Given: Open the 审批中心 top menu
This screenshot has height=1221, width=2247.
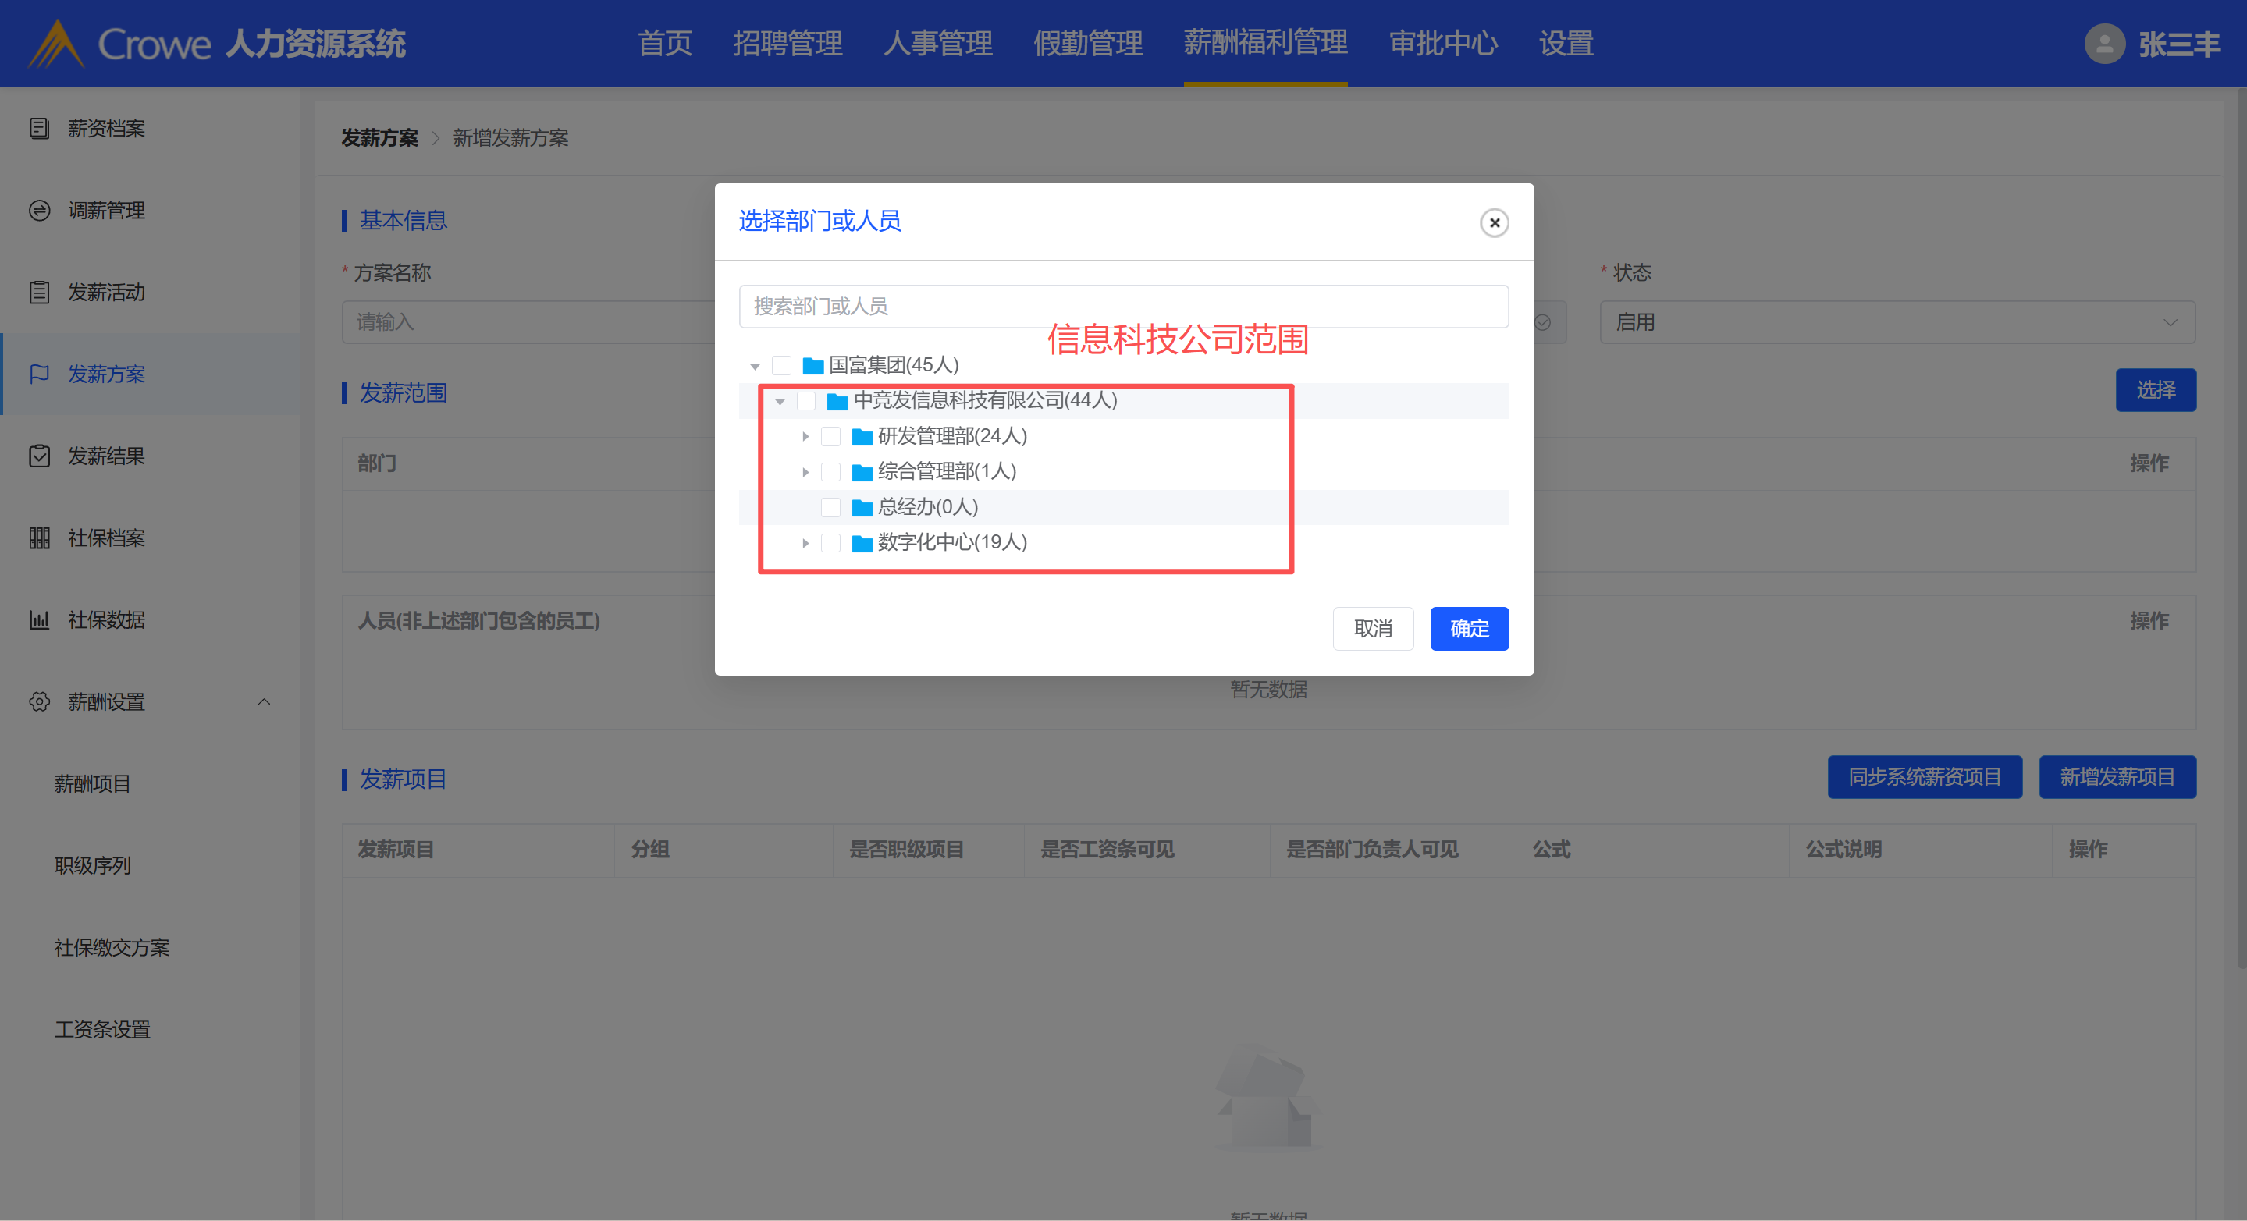Looking at the screenshot, I should (1443, 44).
